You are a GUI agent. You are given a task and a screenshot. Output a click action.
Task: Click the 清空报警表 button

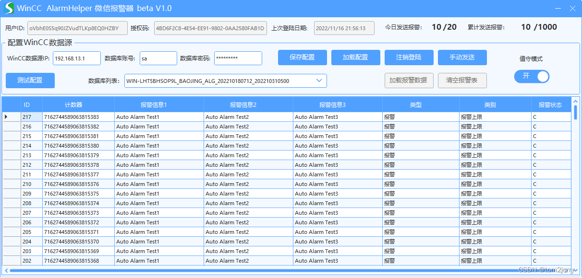[462, 80]
